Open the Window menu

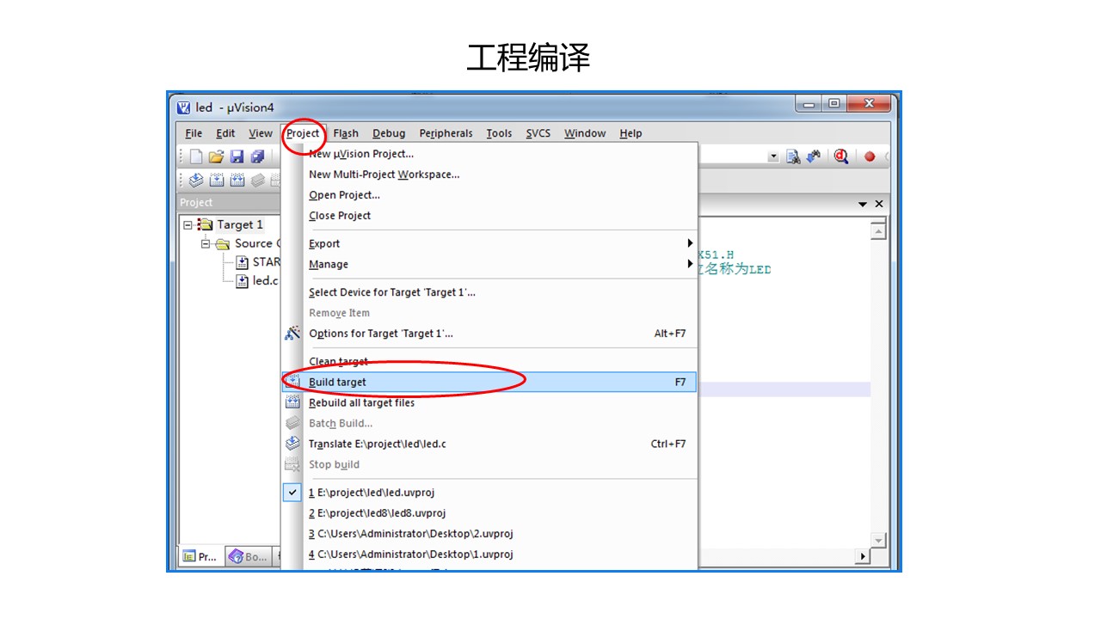click(x=585, y=133)
